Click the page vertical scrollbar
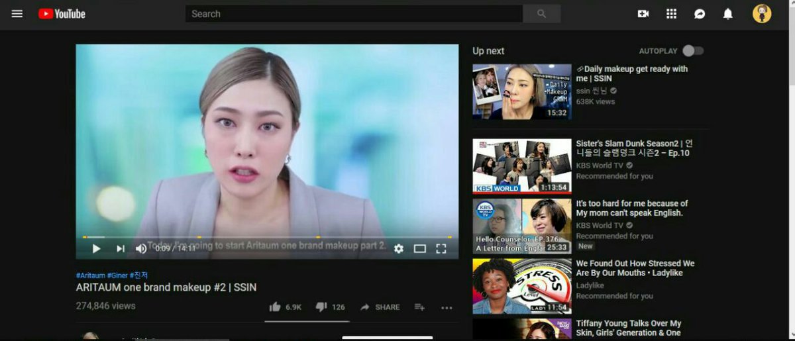Screen dimensions: 795x341 (790, 170)
